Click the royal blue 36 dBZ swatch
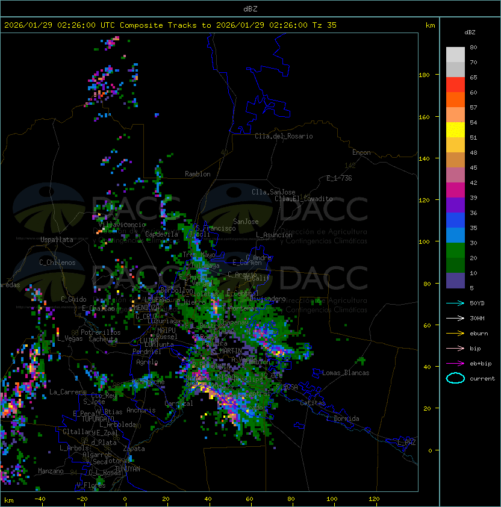Screen dimensions: 501x507 (x=455, y=220)
